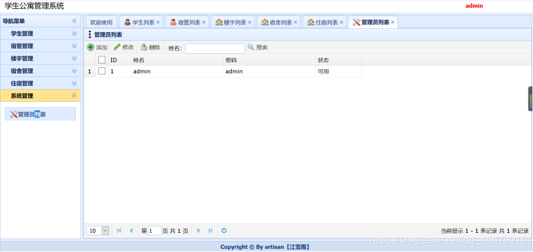Click the 姓名 column header
533x252 pixels.
coord(177,60)
